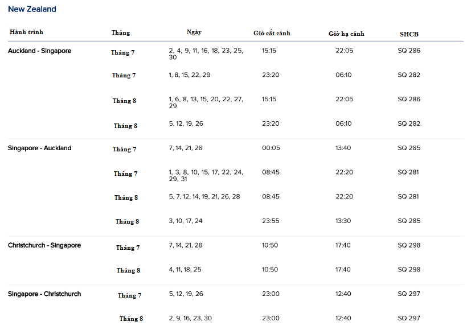Select dates 2, 9, 16, 23, 30 cell
The width and height of the screenshot is (471, 334).
(x=190, y=318)
